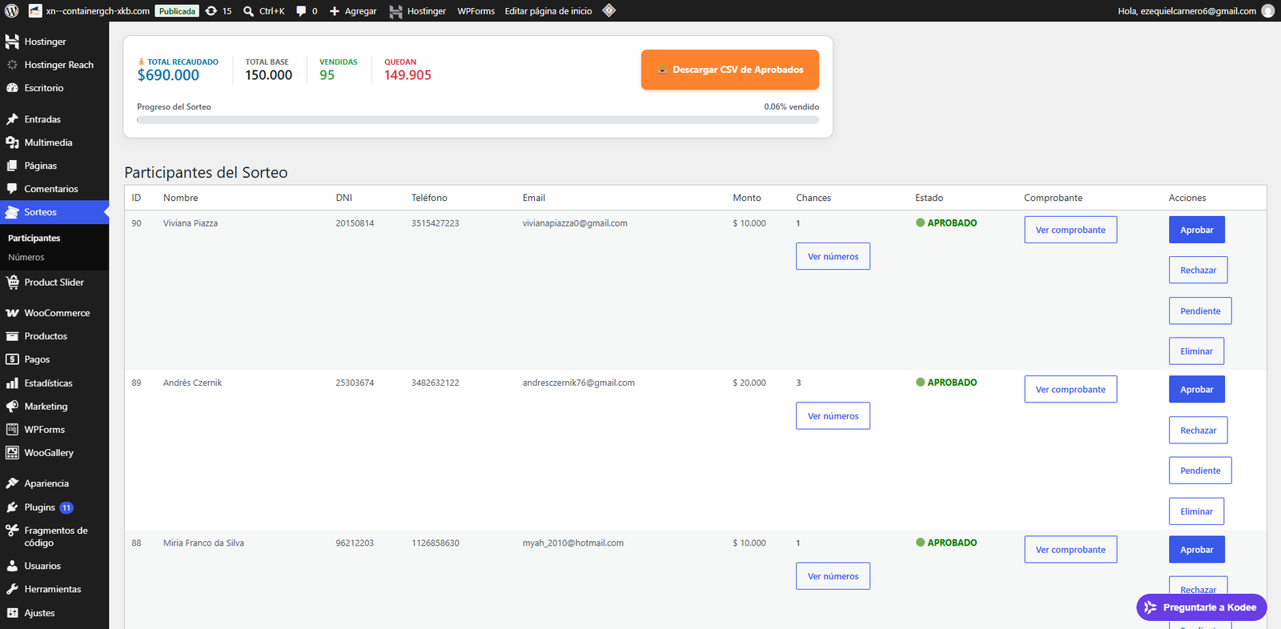Set Viviana Piazza to Pendiente

click(1200, 310)
